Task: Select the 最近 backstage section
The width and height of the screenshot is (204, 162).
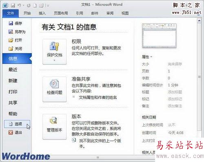Action: [x=13, y=70]
